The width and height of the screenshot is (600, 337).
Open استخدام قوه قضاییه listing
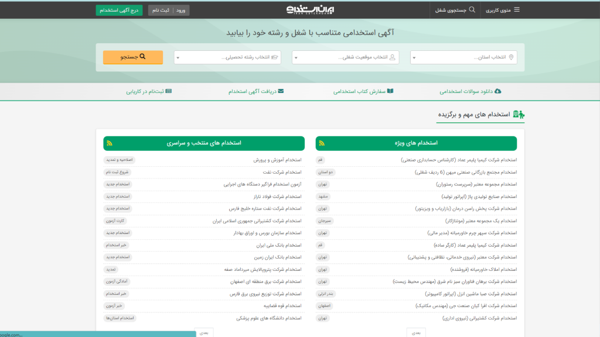[282, 305]
